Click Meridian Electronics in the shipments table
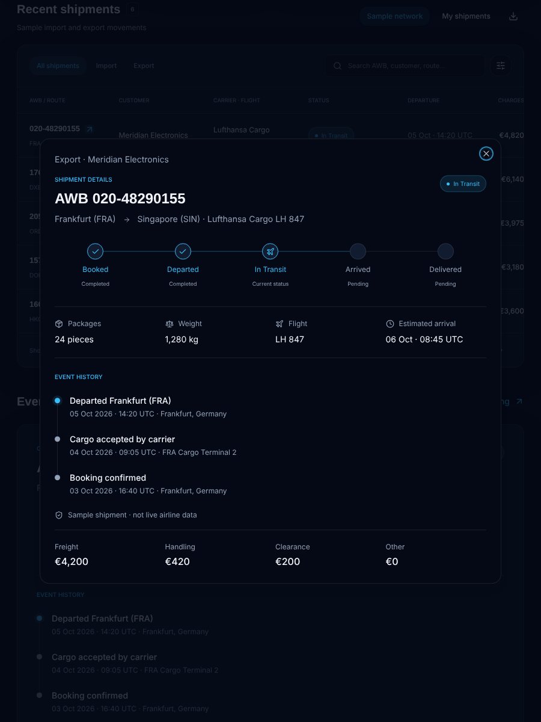 [153, 135]
